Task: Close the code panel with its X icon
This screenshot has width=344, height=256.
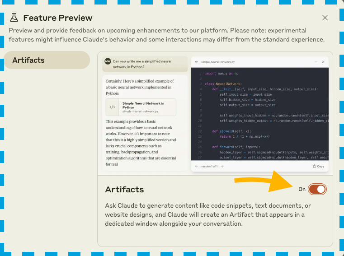Action: coord(323,61)
